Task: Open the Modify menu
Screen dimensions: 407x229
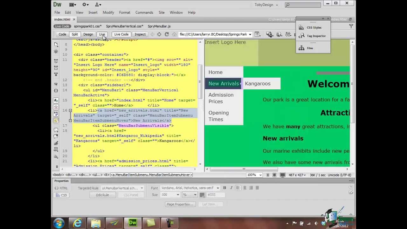Action: click(108, 12)
